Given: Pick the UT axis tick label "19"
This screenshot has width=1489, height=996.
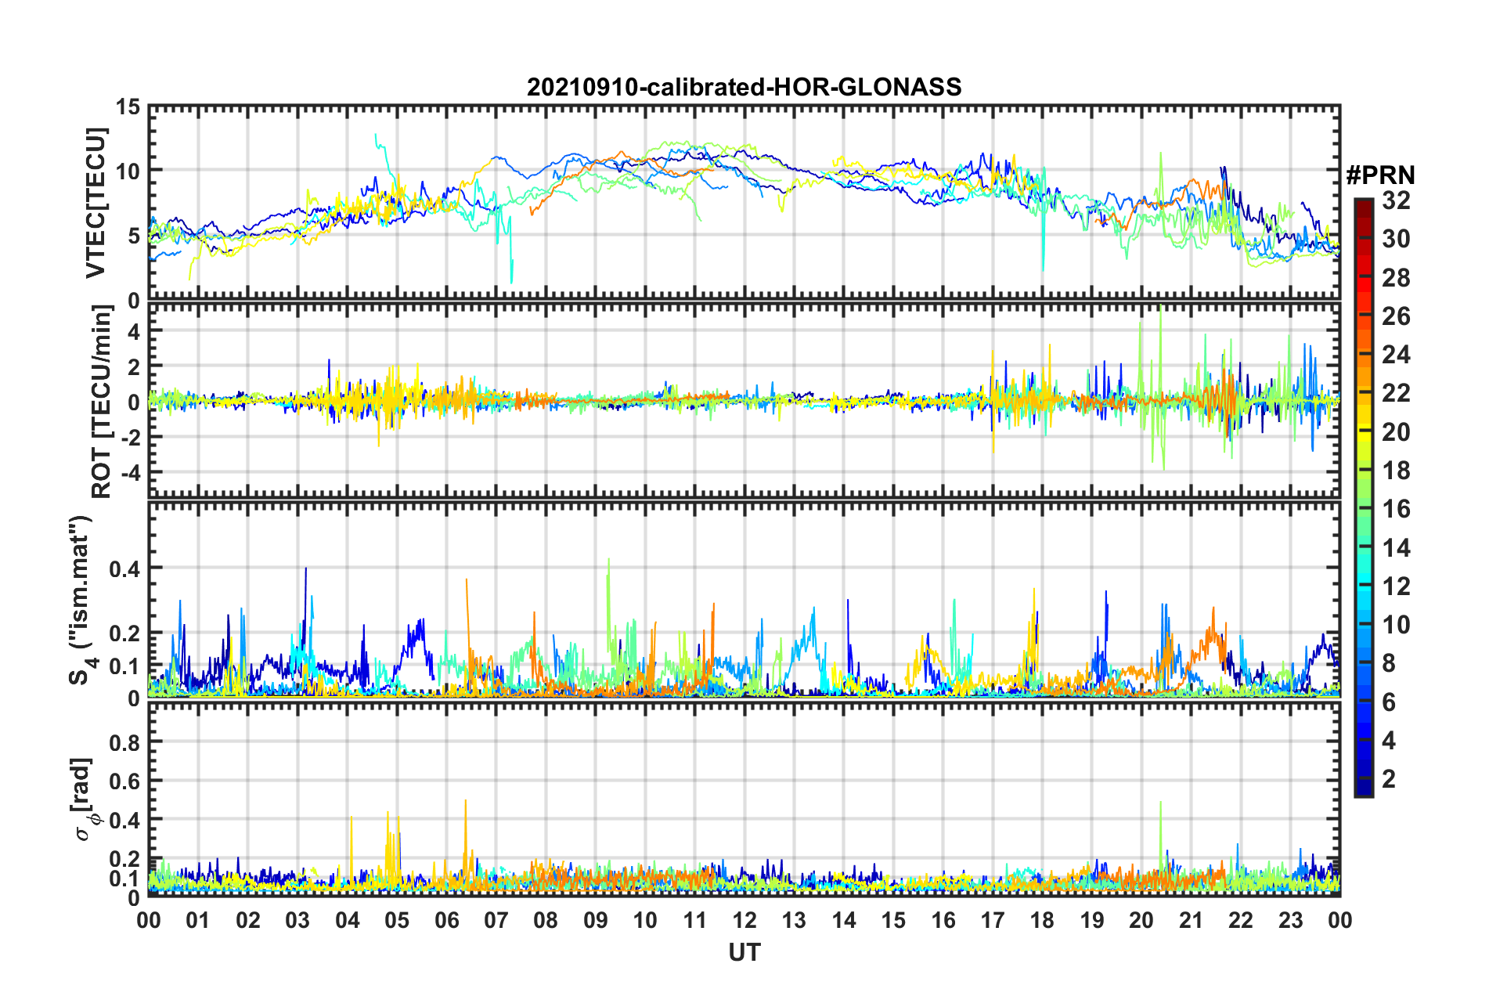Looking at the screenshot, I should point(1092,920).
